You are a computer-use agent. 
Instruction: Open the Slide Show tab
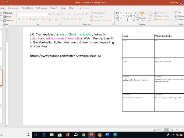[42, 8]
